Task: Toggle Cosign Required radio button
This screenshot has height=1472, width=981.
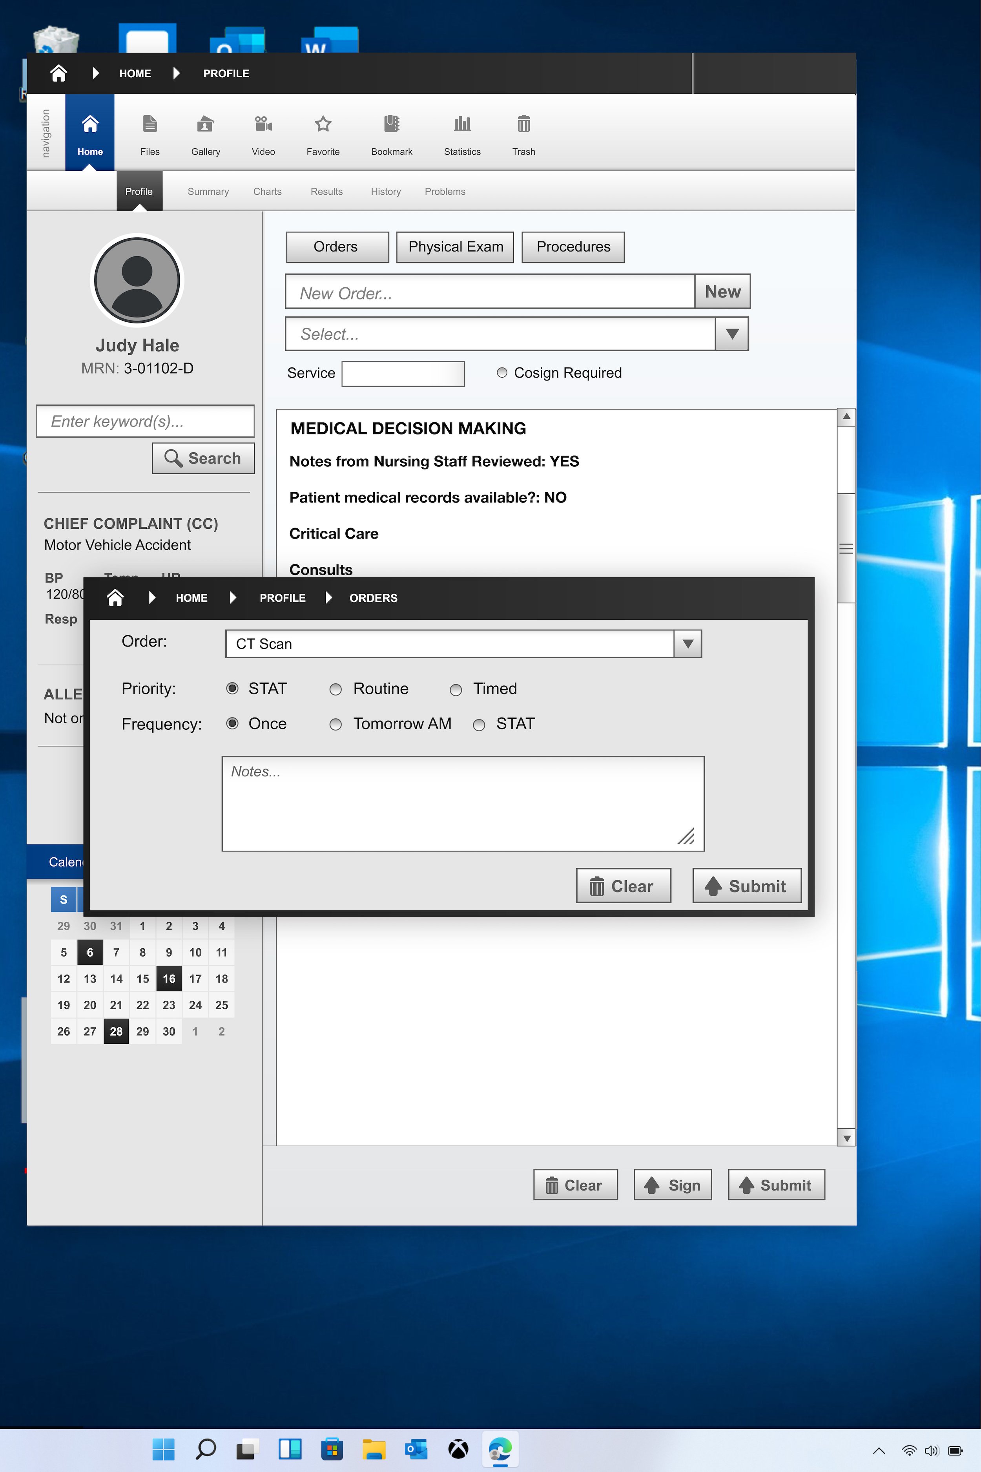Action: (502, 373)
